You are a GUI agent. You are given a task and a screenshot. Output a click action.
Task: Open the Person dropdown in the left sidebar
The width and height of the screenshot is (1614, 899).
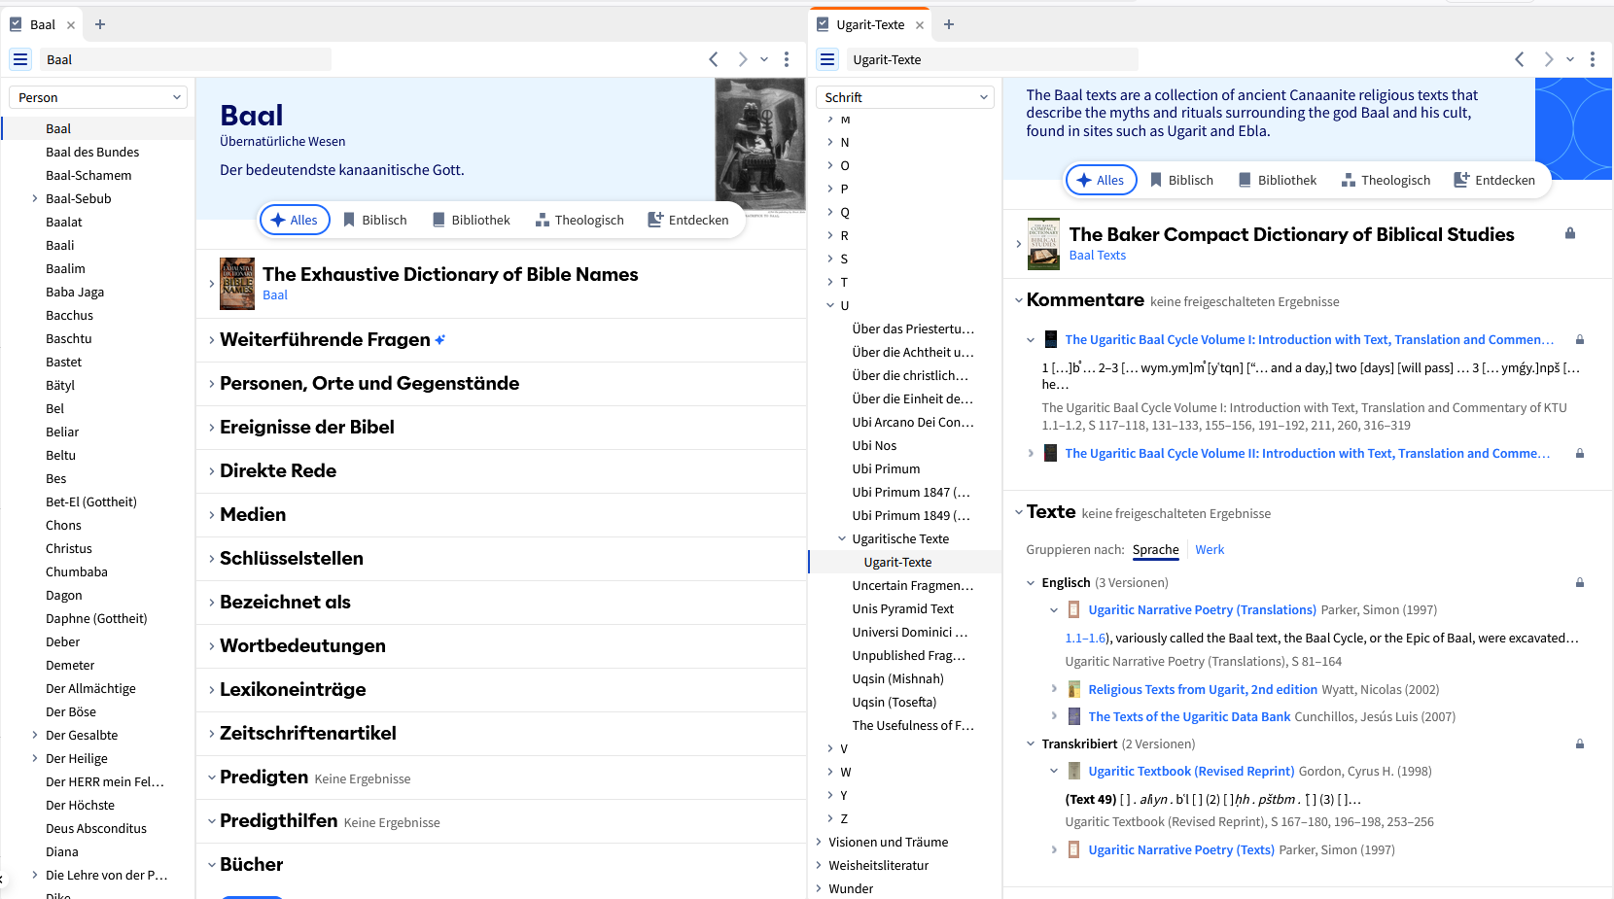(x=97, y=97)
